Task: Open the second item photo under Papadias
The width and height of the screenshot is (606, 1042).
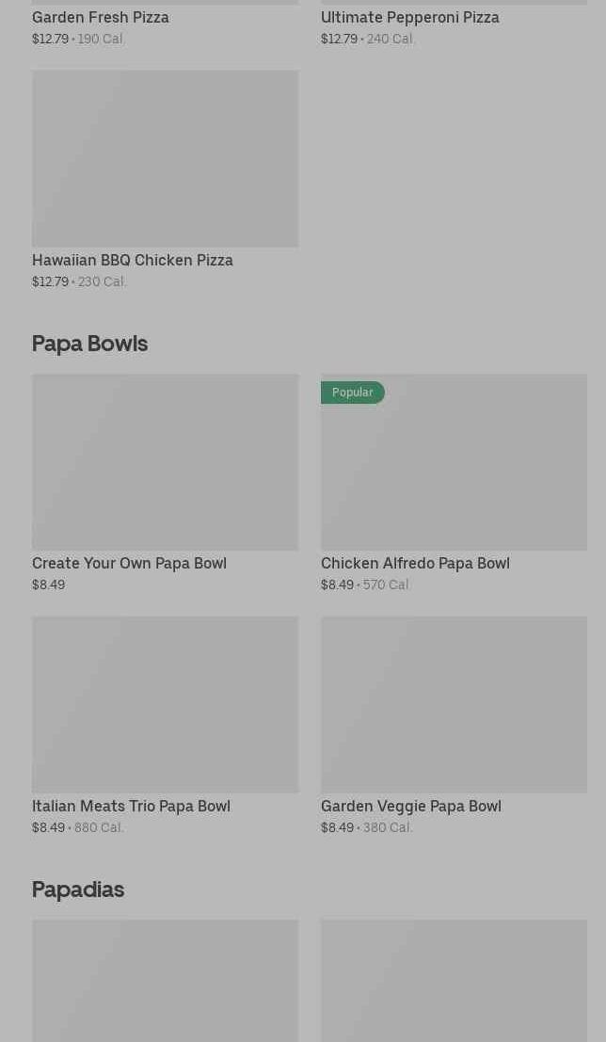Action: coord(454,981)
